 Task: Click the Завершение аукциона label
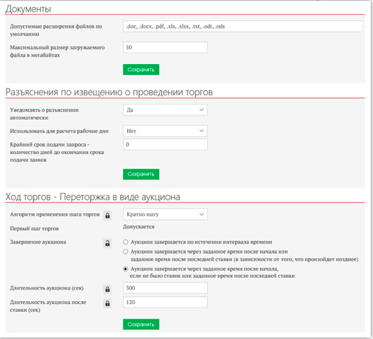(38, 242)
